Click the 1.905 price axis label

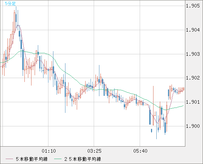[x=193, y=6]
